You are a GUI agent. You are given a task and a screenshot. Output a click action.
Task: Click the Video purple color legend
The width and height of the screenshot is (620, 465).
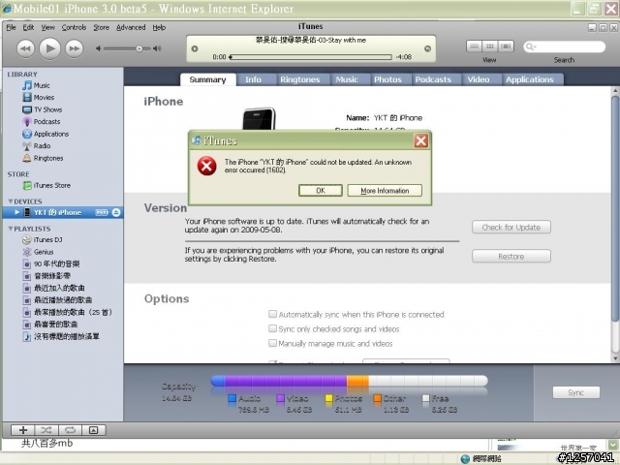[281, 398]
